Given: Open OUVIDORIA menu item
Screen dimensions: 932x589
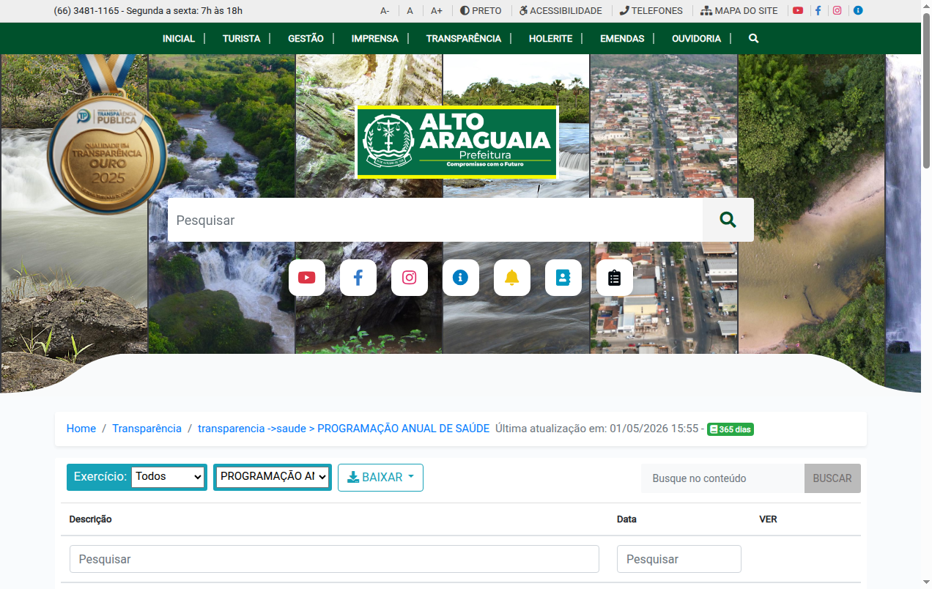Looking at the screenshot, I should coord(696,38).
